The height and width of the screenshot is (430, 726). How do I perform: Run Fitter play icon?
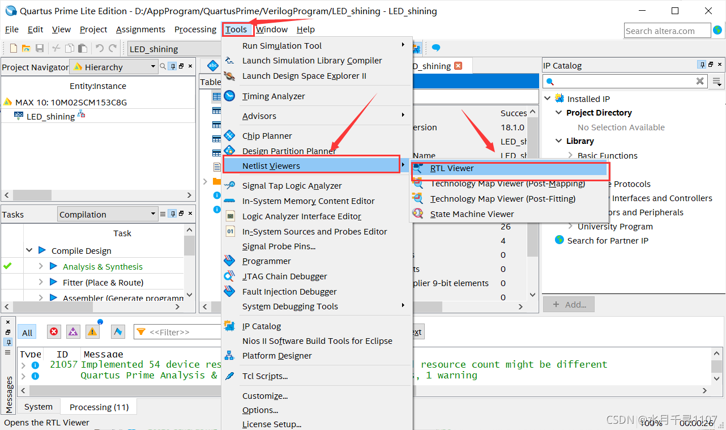pyautogui.click(x=53, y=282)
